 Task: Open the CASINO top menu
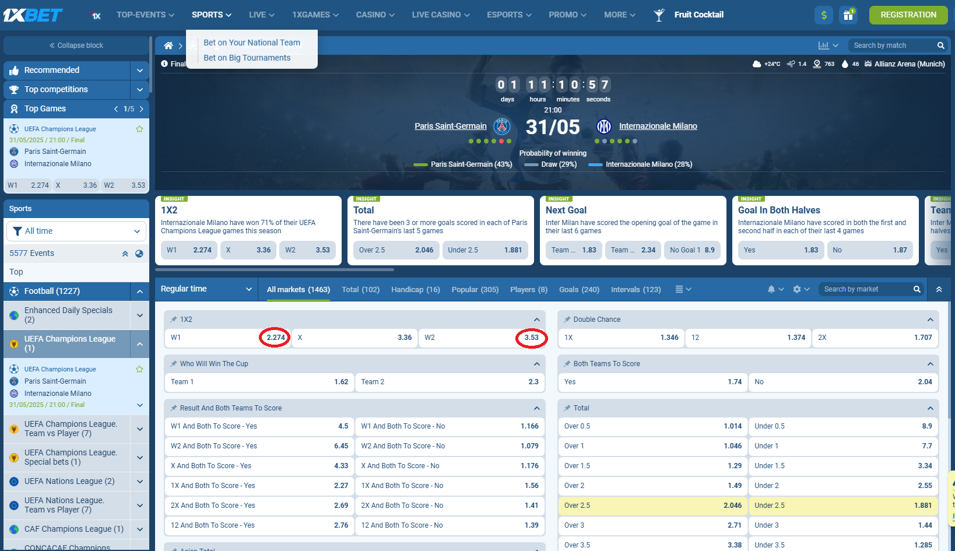pos(375,15)
